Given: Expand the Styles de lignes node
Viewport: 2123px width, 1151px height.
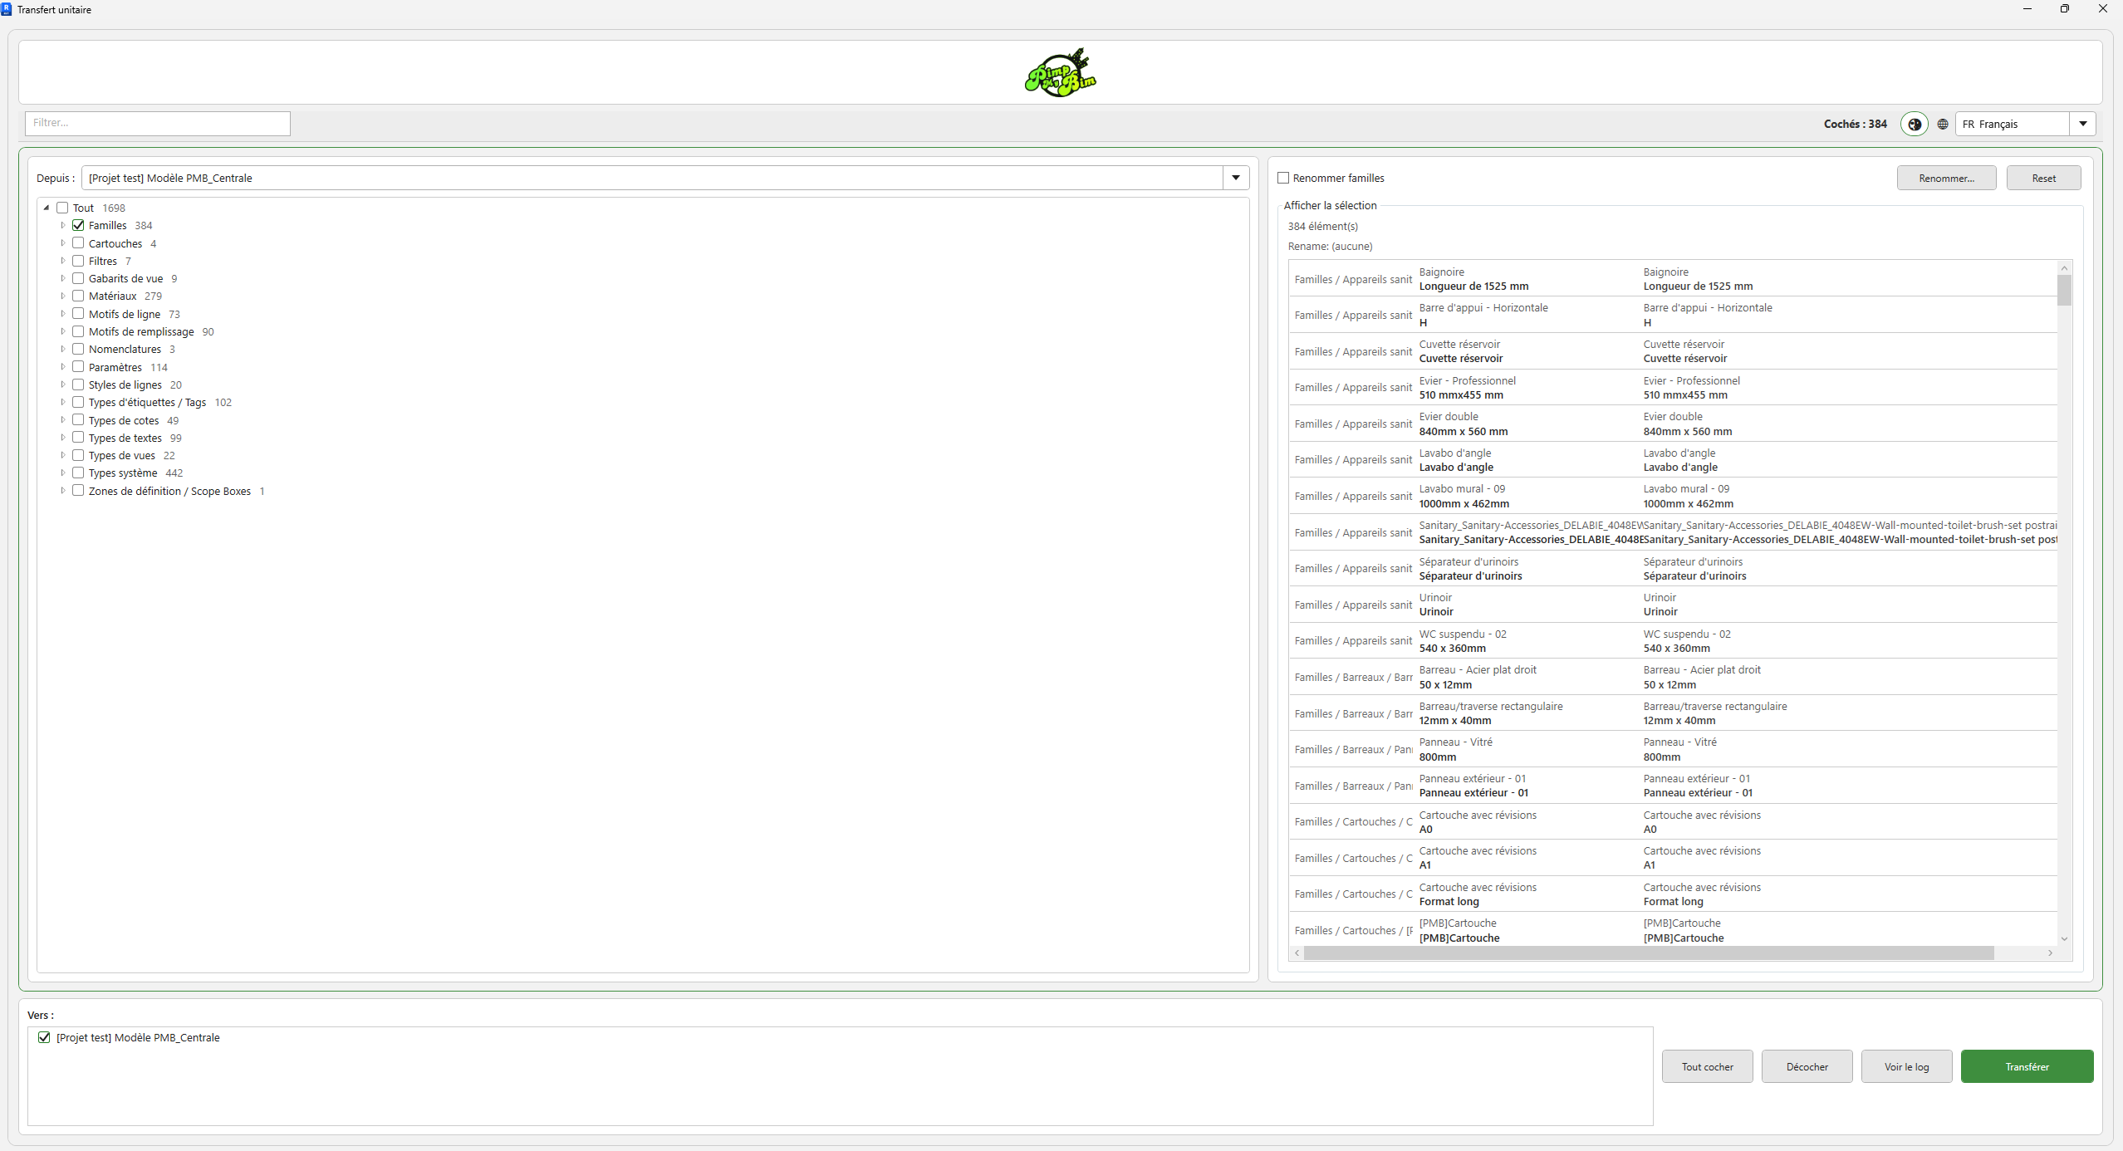Looking at the screenshot, I should pyautogui.click(x=62, y=384).
